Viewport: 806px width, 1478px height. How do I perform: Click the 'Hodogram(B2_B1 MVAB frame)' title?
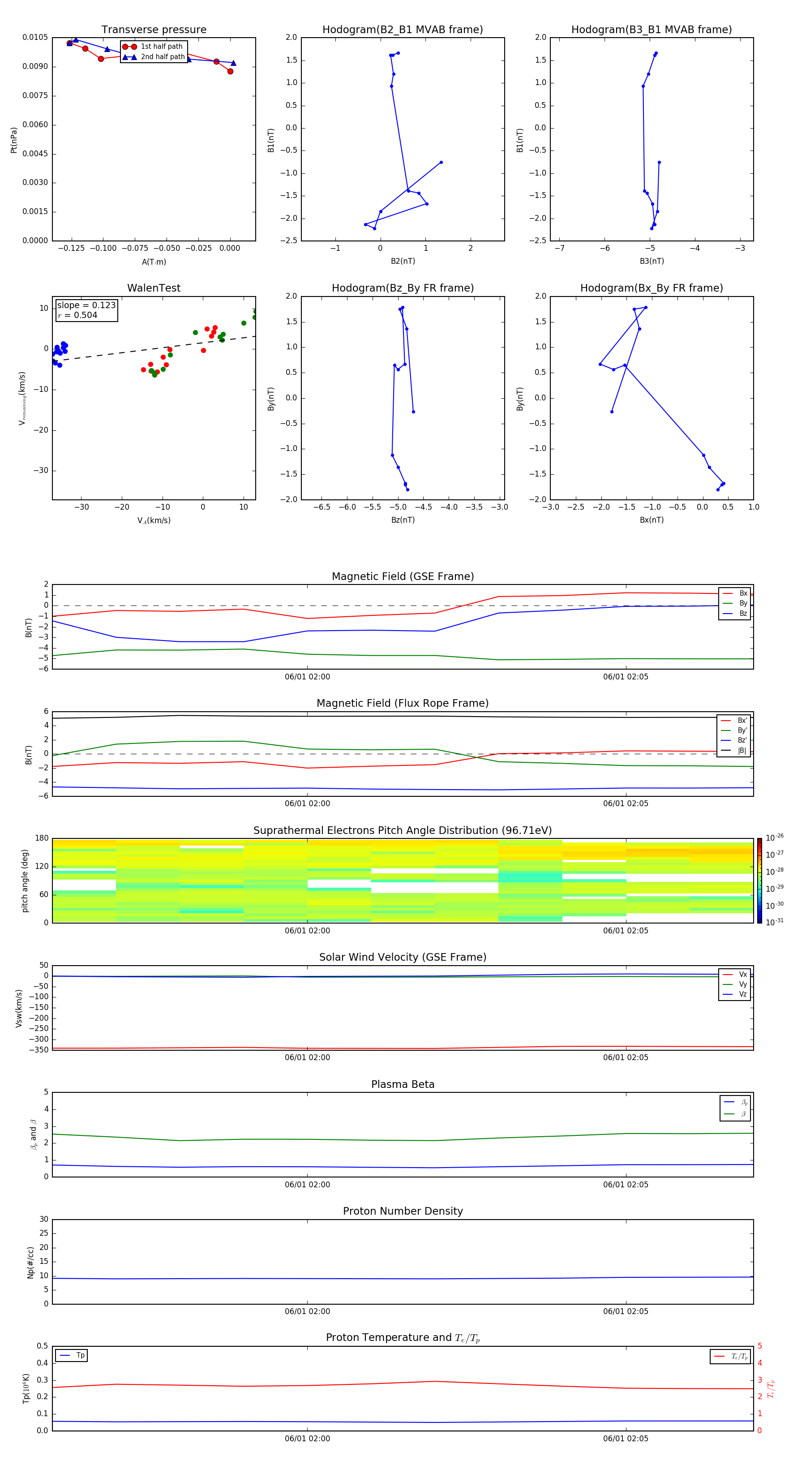click(403, 30)
